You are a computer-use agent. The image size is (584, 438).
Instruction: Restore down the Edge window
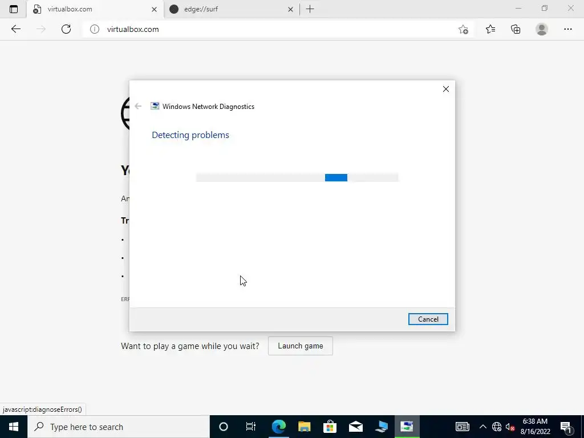click(x=545, y=9)
